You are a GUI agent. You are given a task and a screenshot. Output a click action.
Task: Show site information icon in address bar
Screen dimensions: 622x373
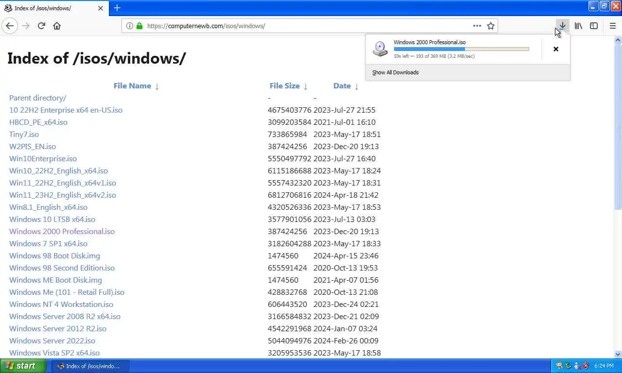(x=129, y=26)
